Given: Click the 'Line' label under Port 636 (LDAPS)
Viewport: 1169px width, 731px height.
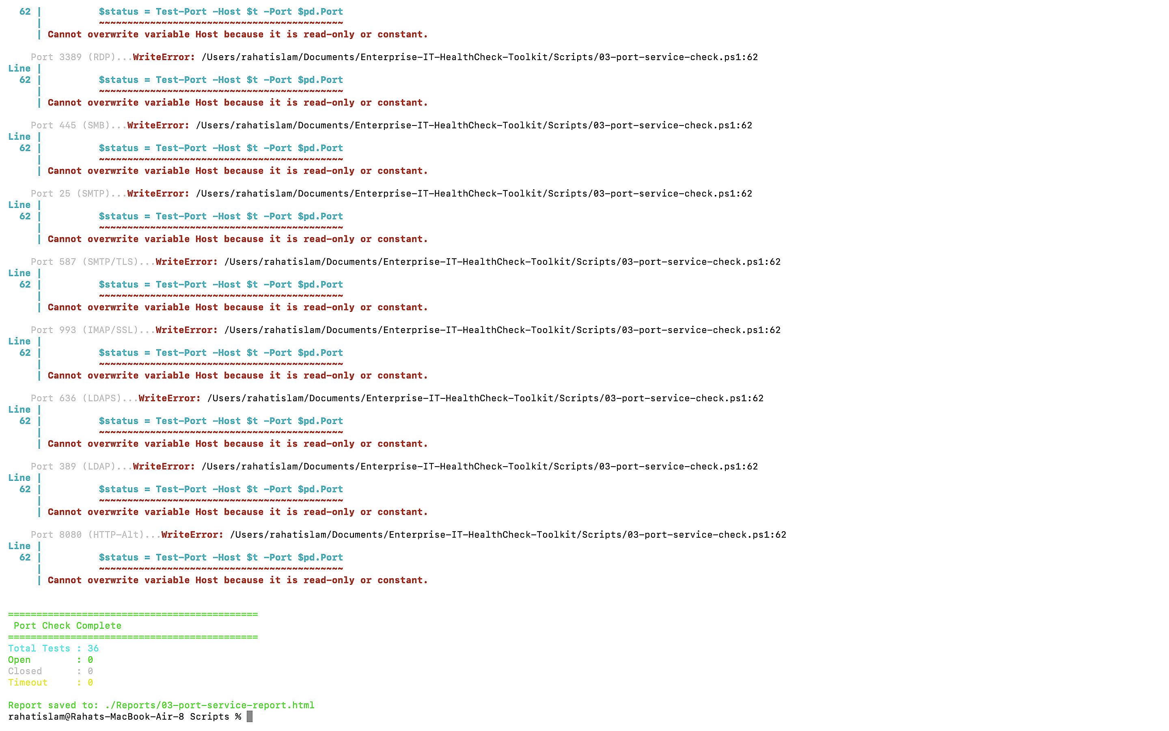Looking at the screenshot, I should pos(19,409).
